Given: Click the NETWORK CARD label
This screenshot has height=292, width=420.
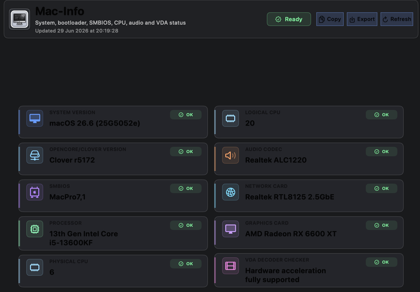Looking at the screenshot, I should [x=266, y=186].
